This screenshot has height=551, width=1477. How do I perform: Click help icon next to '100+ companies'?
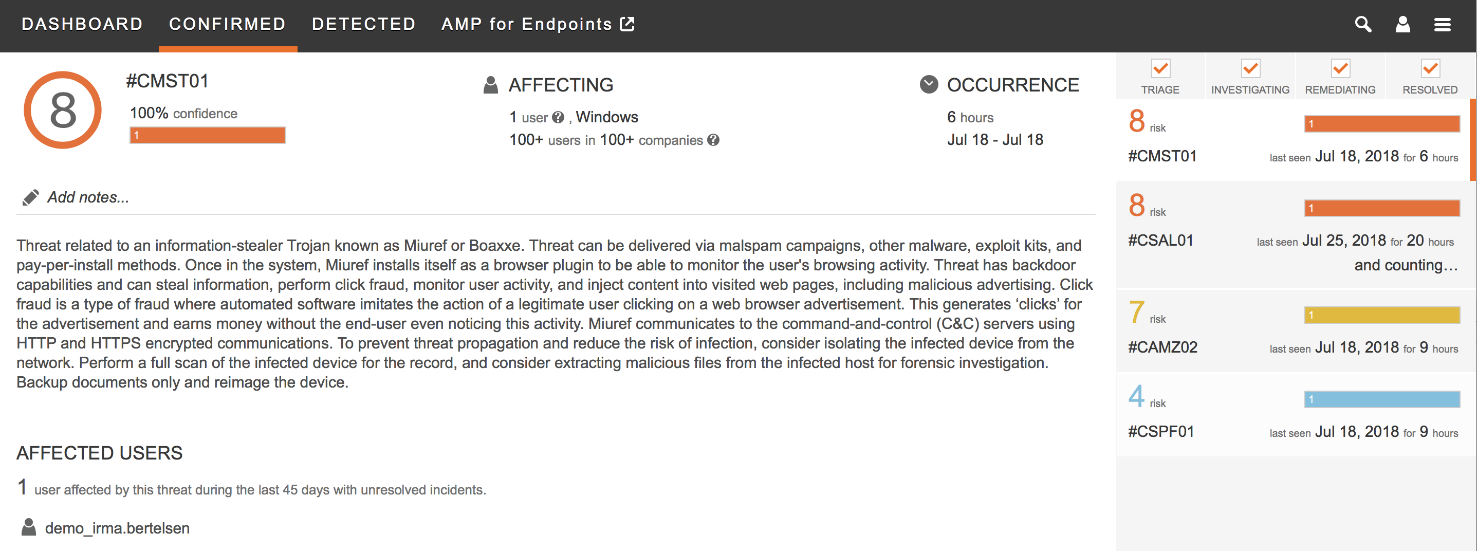pyautogui.click(x=713, y=140)
